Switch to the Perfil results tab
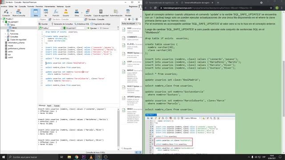This screenshot has height=160, width=285. 49,106
